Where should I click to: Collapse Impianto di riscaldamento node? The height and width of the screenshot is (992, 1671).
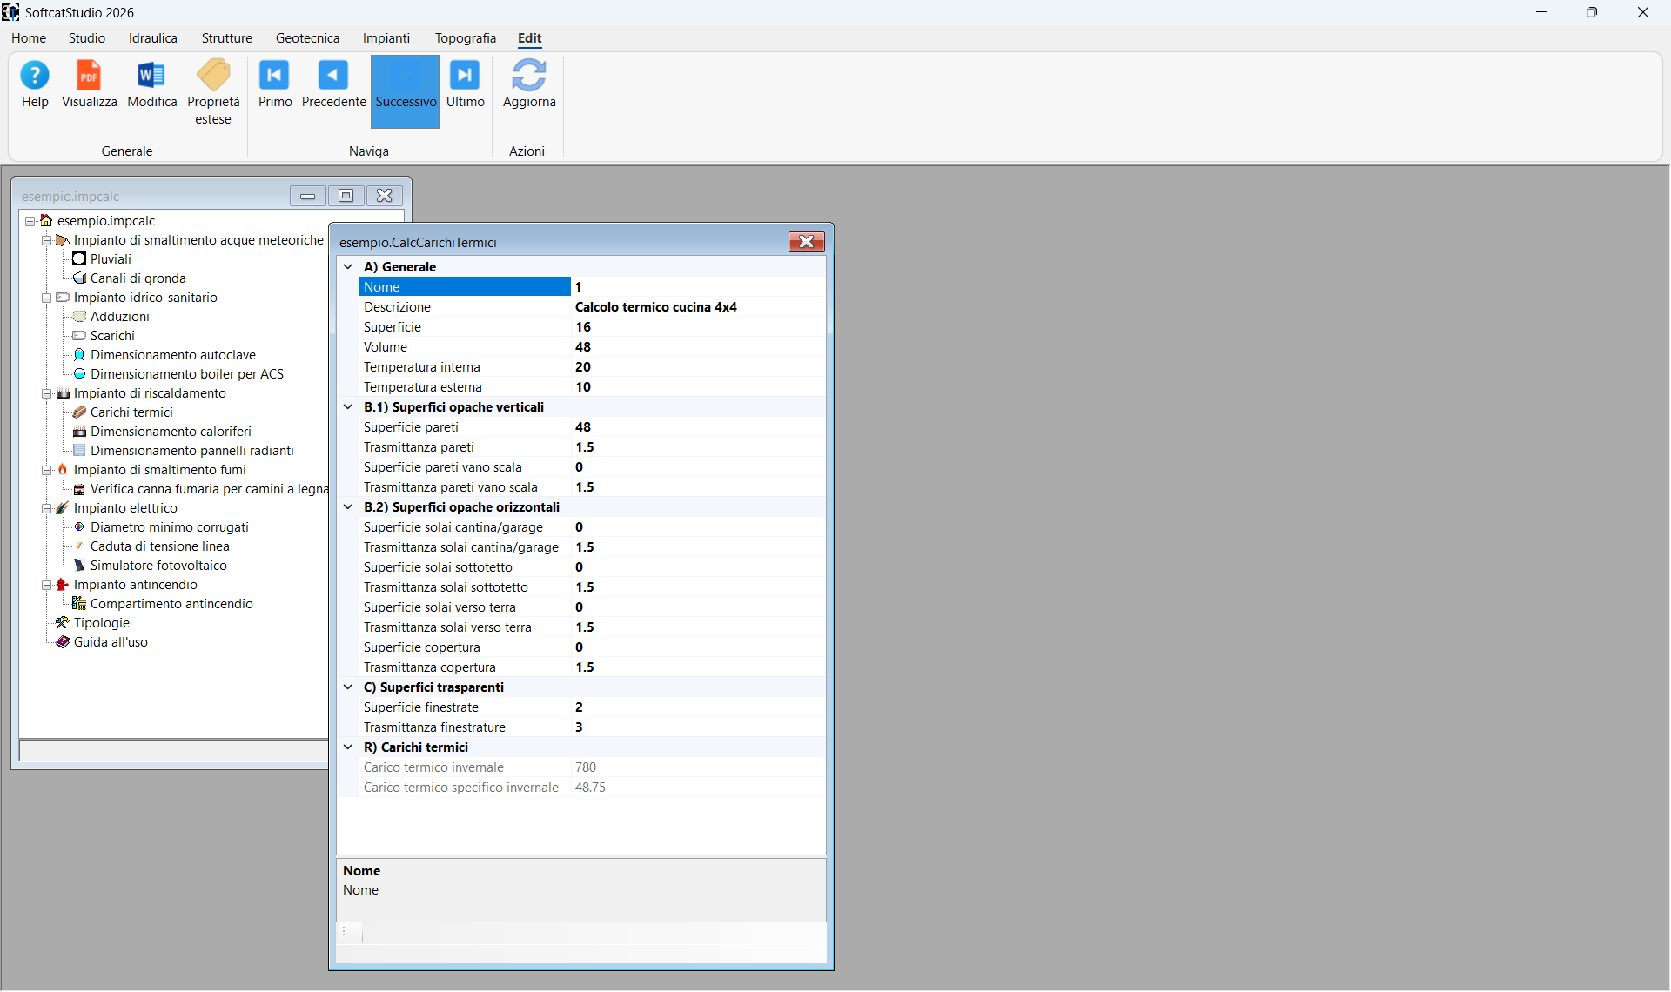[46, 393]
